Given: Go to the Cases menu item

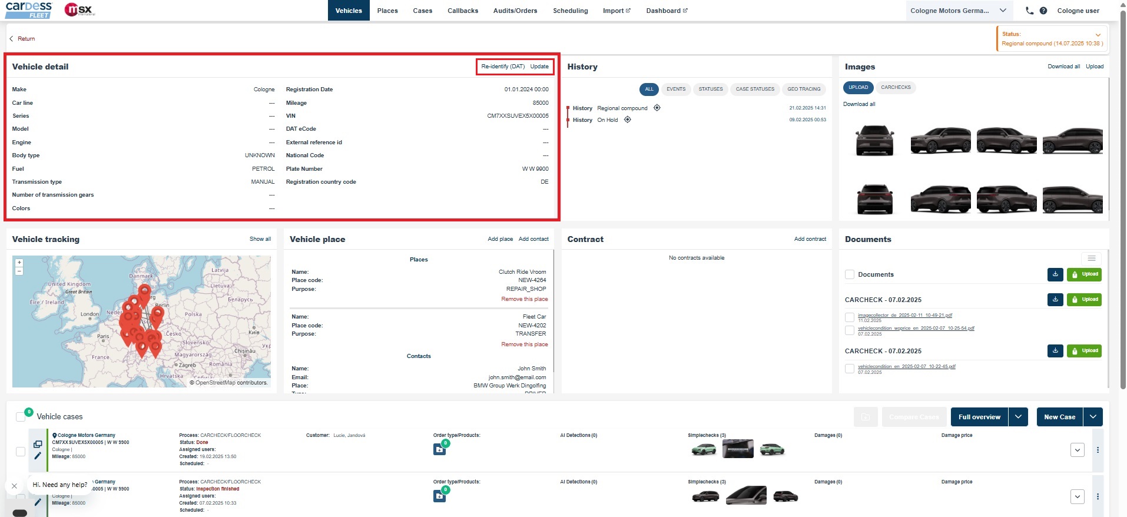Looking at the screenshot, I should [422, 11].
